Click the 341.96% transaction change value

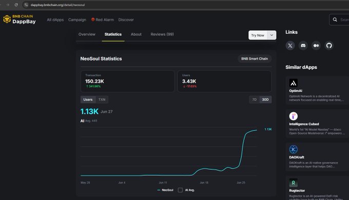coord(93,86)
